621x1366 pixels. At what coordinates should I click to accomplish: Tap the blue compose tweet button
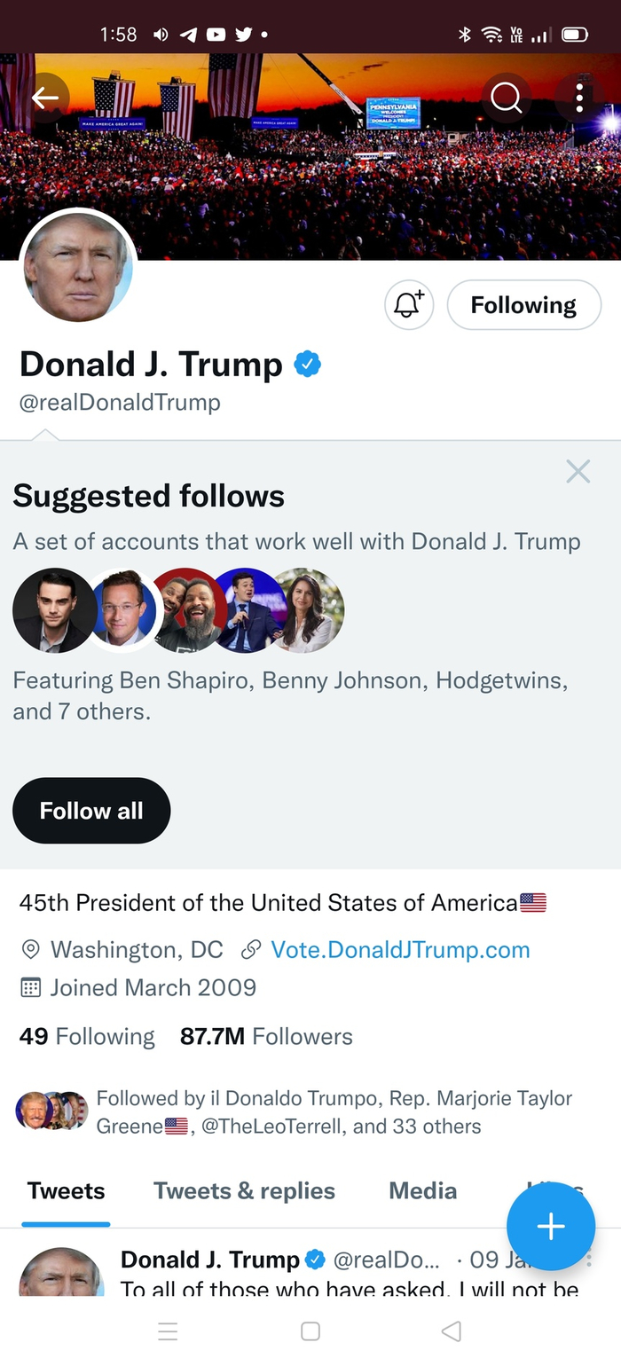[x=551, y=1227]
